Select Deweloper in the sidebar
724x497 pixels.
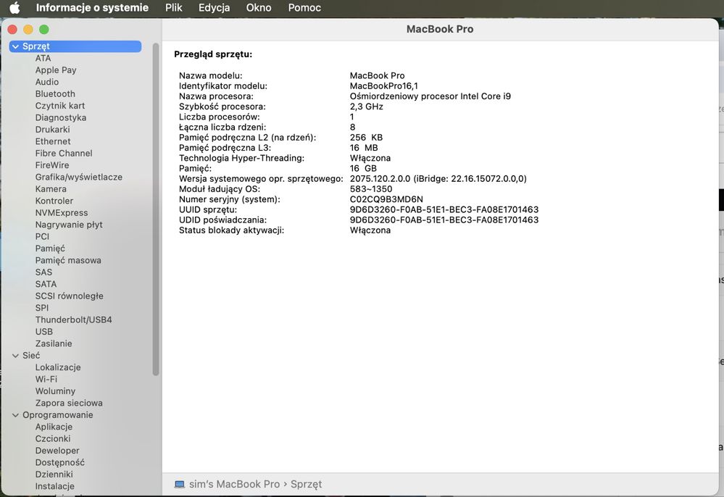[57, 451]
